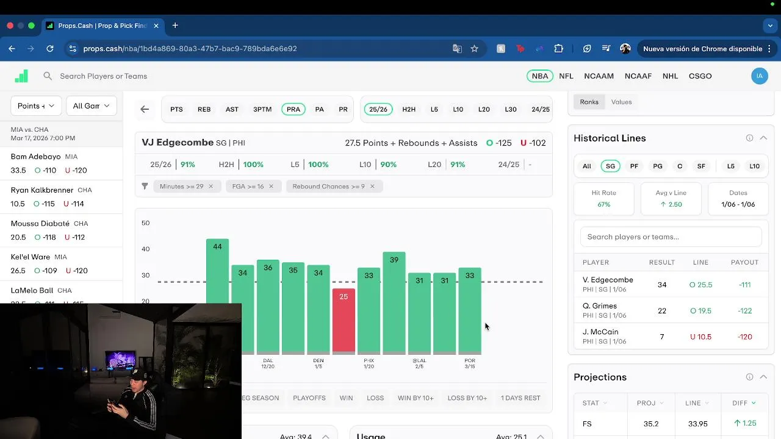Select the L10 timeframe tab
The width and height of the screenshot is (781, 439).
click(458, 109)
